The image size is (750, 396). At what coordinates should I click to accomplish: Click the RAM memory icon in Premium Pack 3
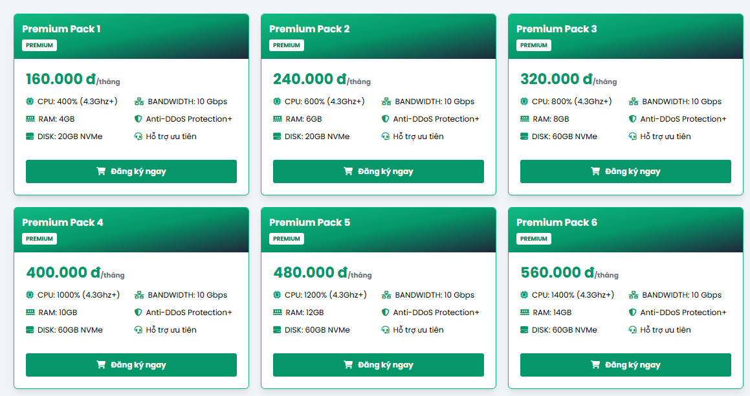pos(524,119)
